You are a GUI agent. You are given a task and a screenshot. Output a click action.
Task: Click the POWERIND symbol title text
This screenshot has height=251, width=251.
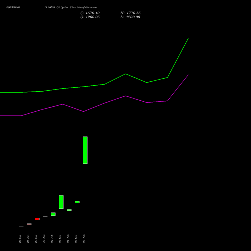tap(13, 7)
